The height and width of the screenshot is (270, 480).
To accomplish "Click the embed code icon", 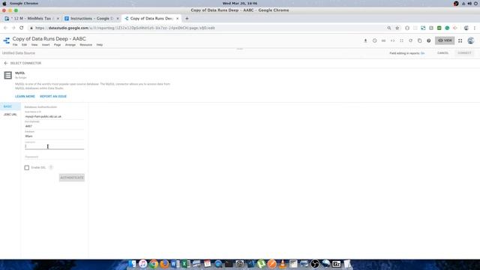I will pyautogui.click(x=392, y=40).
